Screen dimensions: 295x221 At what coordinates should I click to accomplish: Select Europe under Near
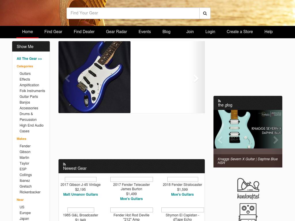[x=25, y=213]
